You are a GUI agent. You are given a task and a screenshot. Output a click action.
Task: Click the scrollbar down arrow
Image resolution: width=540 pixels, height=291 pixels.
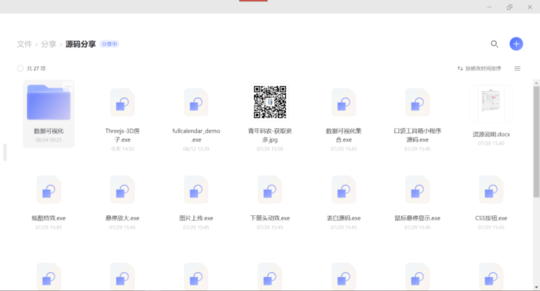536,287
